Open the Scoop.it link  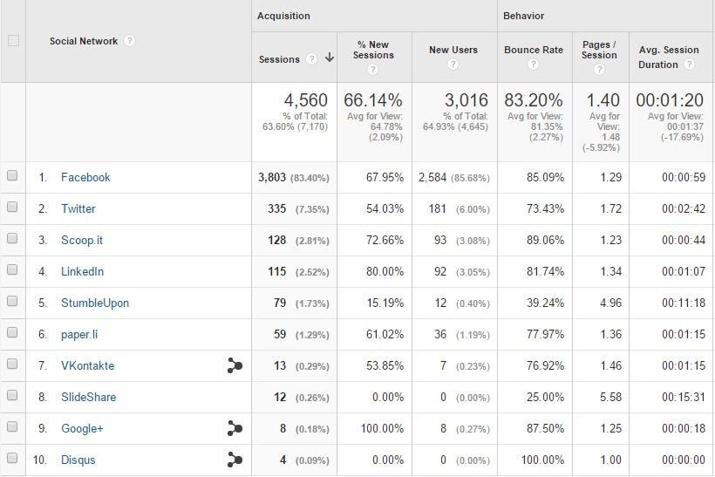82,241
